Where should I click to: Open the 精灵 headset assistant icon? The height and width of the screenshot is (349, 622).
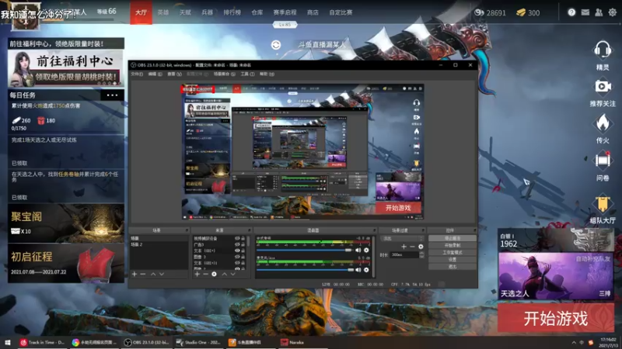(x=602, y=50)
